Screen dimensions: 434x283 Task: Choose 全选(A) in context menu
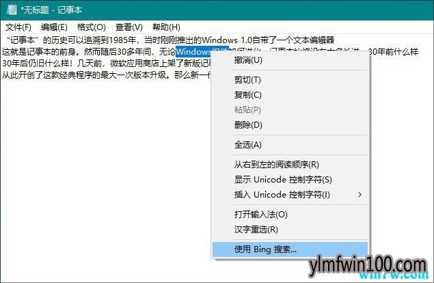290,145
